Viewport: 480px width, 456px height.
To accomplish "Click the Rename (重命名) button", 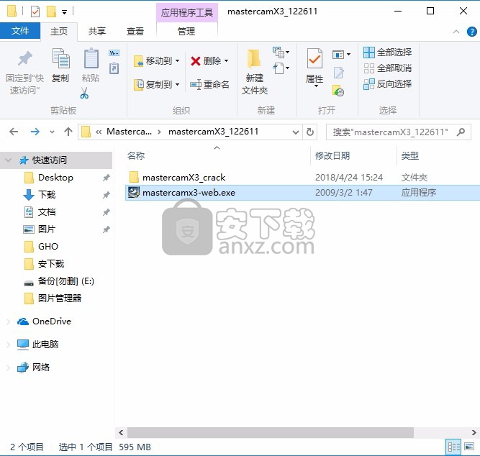I will [x=209, y=84].
